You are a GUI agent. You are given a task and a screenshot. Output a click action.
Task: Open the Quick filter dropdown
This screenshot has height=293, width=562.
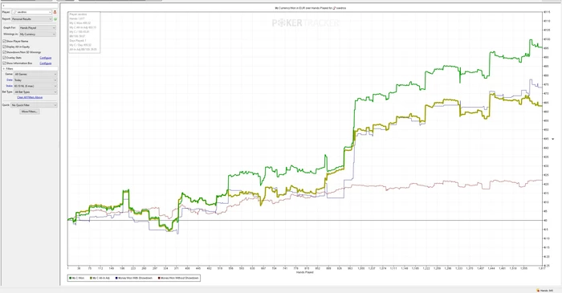pos(34,105)
